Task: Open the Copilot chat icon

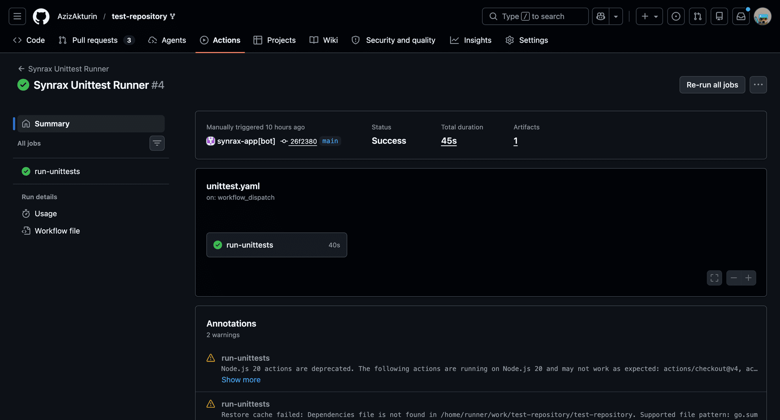Action: click(x=600, y=16)
